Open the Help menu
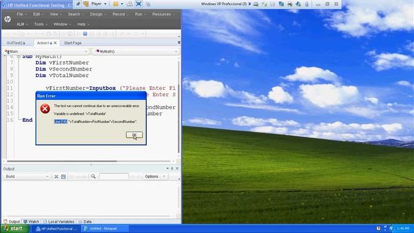Viewport: 414px width, 233px height. coord(83,25)
